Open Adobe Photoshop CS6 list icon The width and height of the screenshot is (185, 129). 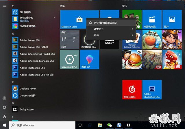click(x=15, y=68)
